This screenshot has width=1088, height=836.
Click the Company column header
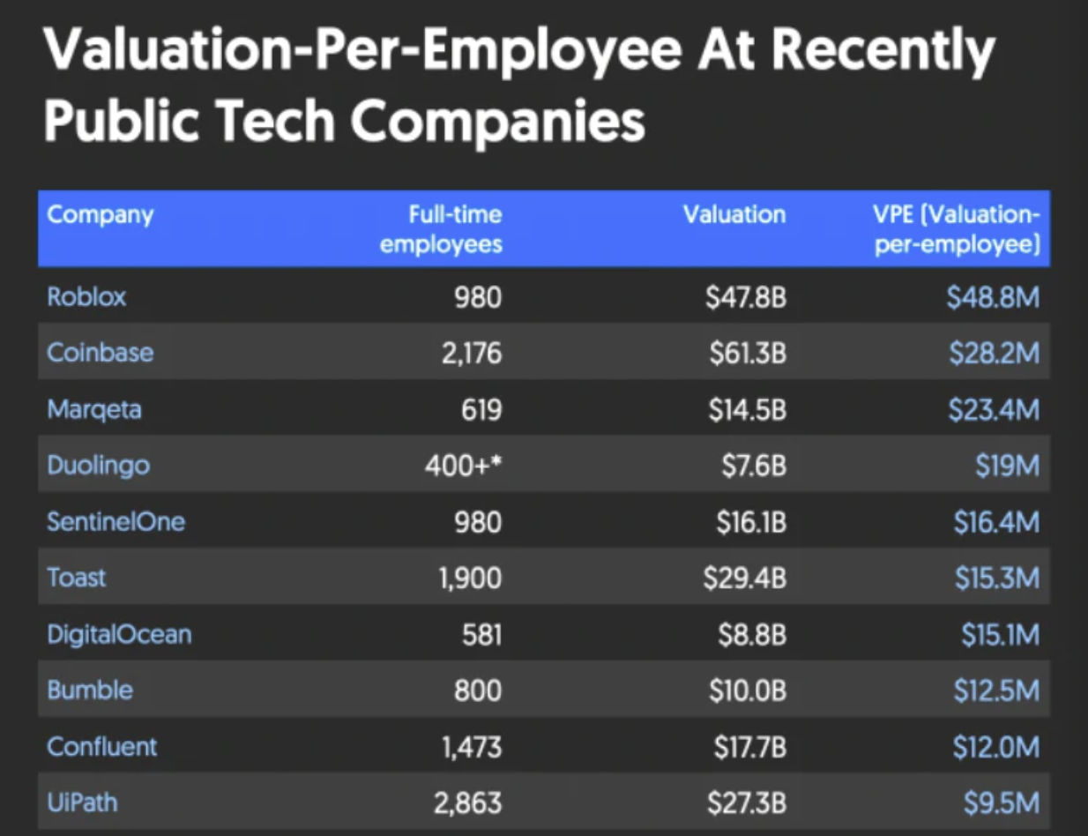101,214
